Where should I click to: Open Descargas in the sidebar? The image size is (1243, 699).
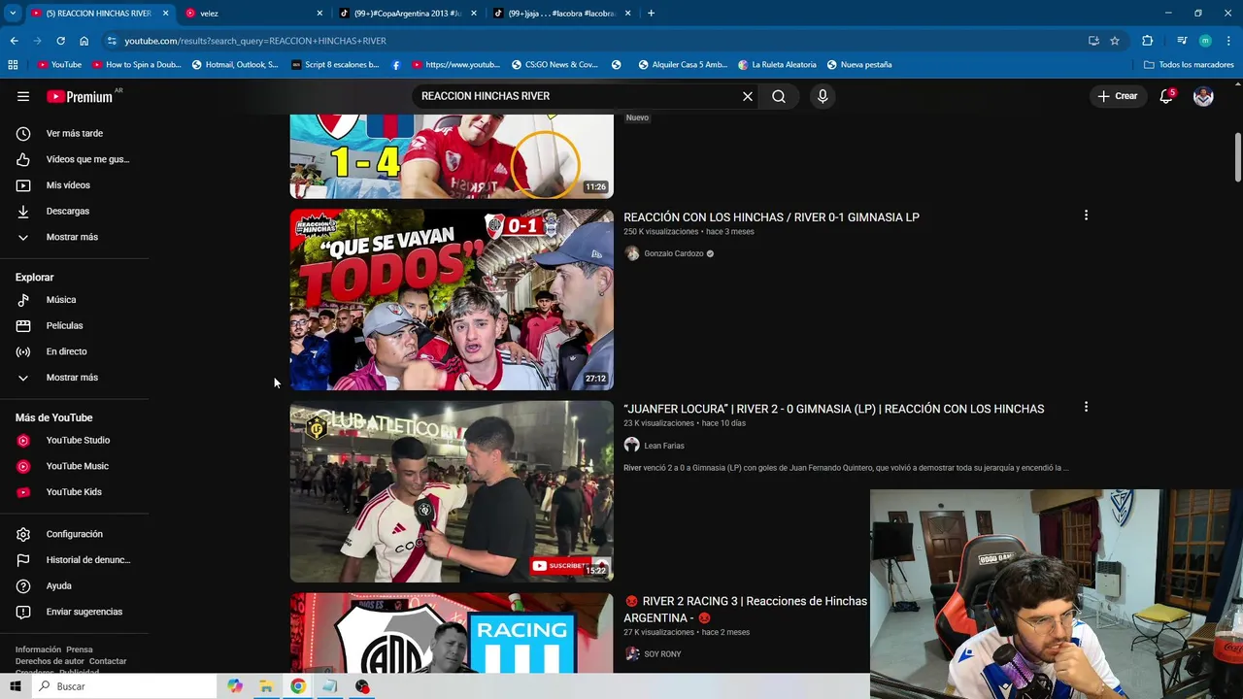click(x=74, y=211)
